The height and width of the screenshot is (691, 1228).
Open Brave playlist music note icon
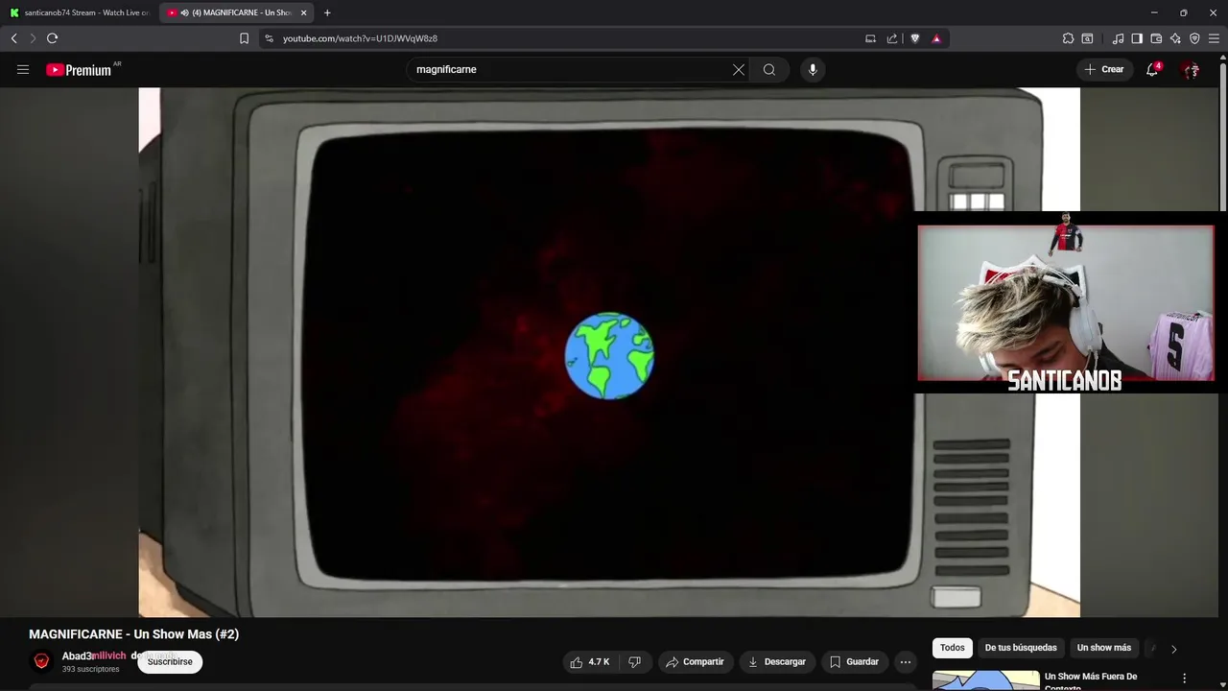tap(1118, 38)
